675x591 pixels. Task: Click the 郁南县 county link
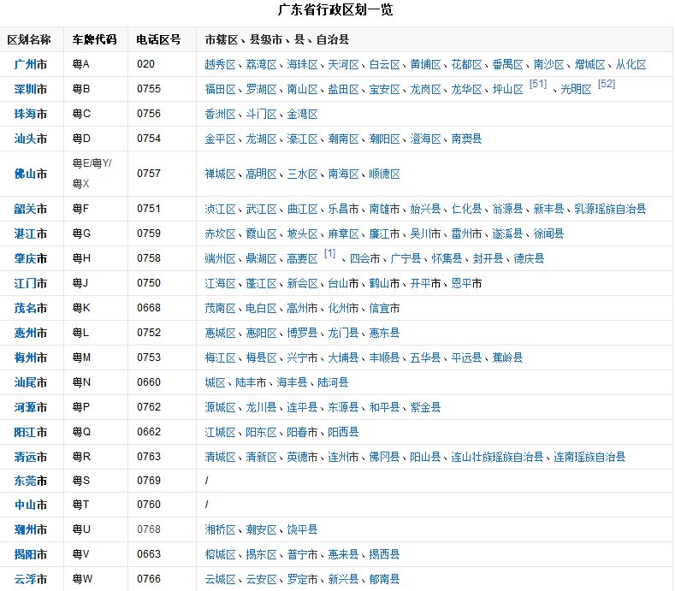coord(384,579)
